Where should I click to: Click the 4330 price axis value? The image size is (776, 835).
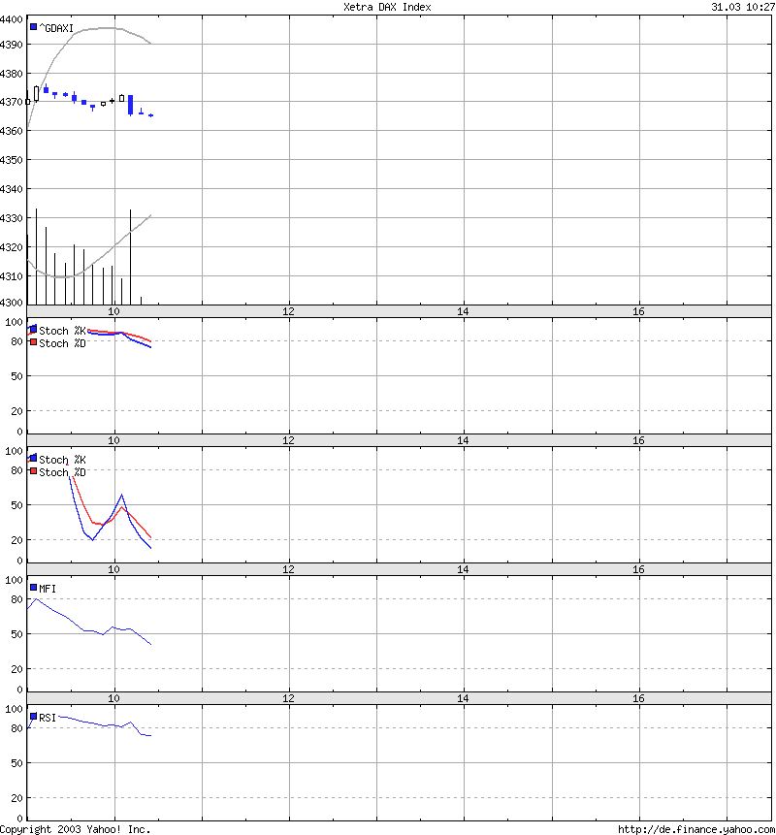tap(12, 218)
